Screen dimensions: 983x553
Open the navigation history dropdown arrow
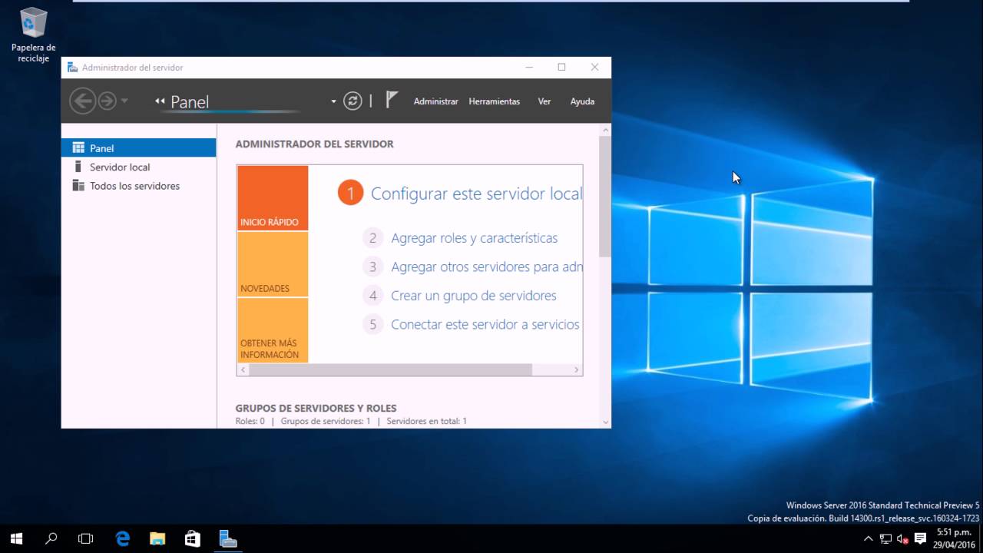click(x=124, y=101)
